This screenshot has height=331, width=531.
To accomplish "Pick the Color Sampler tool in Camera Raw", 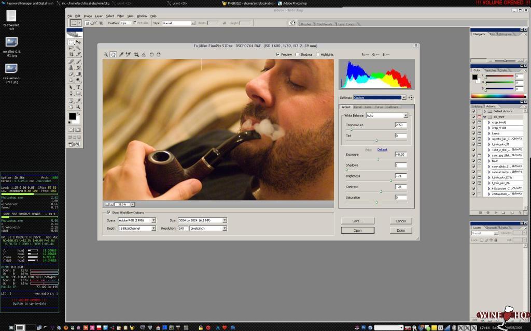I will point(129,54).
